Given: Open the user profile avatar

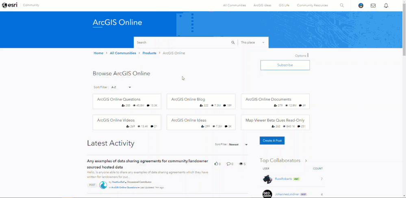Looking at the screenshot, I should [x=361, y=5].
